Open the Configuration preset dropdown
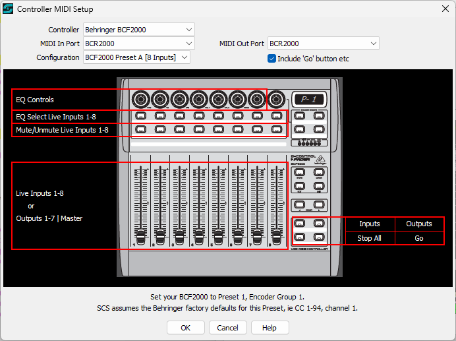456x341 pixels. point(136,57)
